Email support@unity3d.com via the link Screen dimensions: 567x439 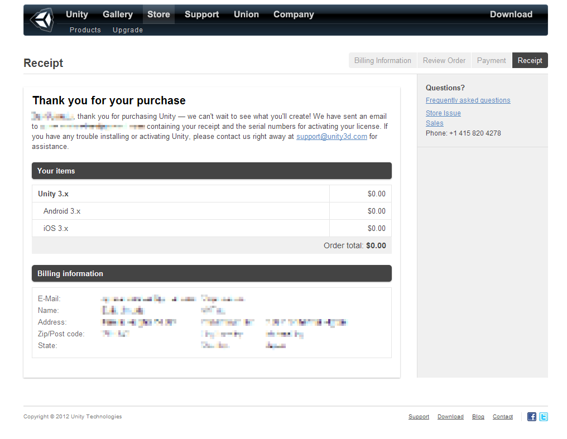coord(331,137)
